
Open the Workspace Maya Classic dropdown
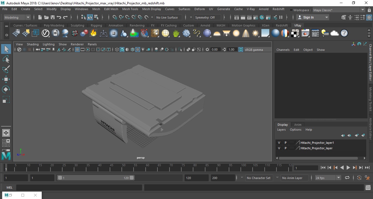pos(339,10)
